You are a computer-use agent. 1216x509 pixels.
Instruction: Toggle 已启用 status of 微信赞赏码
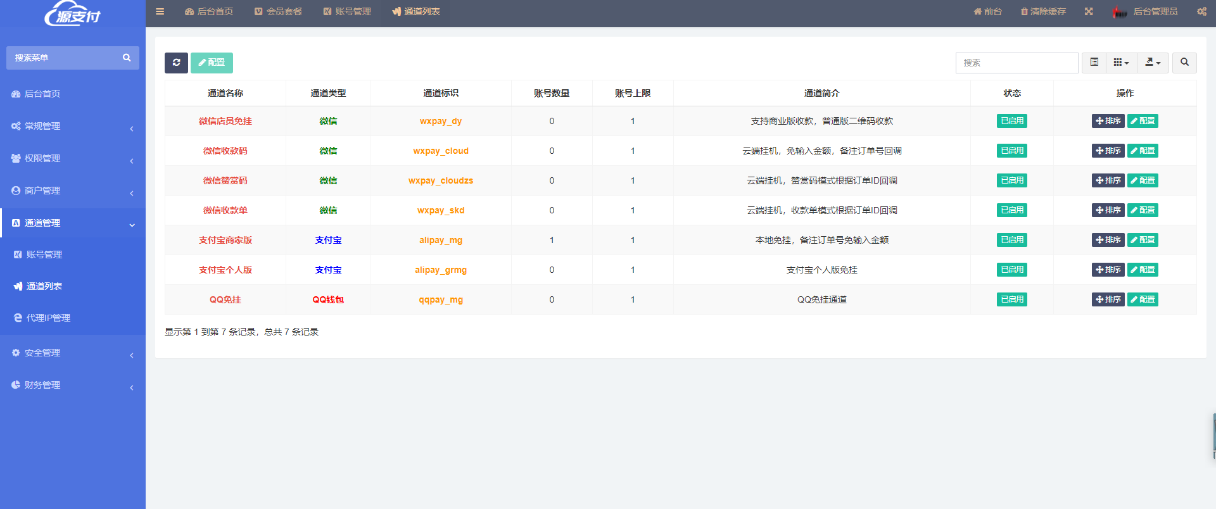[1012, 180]
